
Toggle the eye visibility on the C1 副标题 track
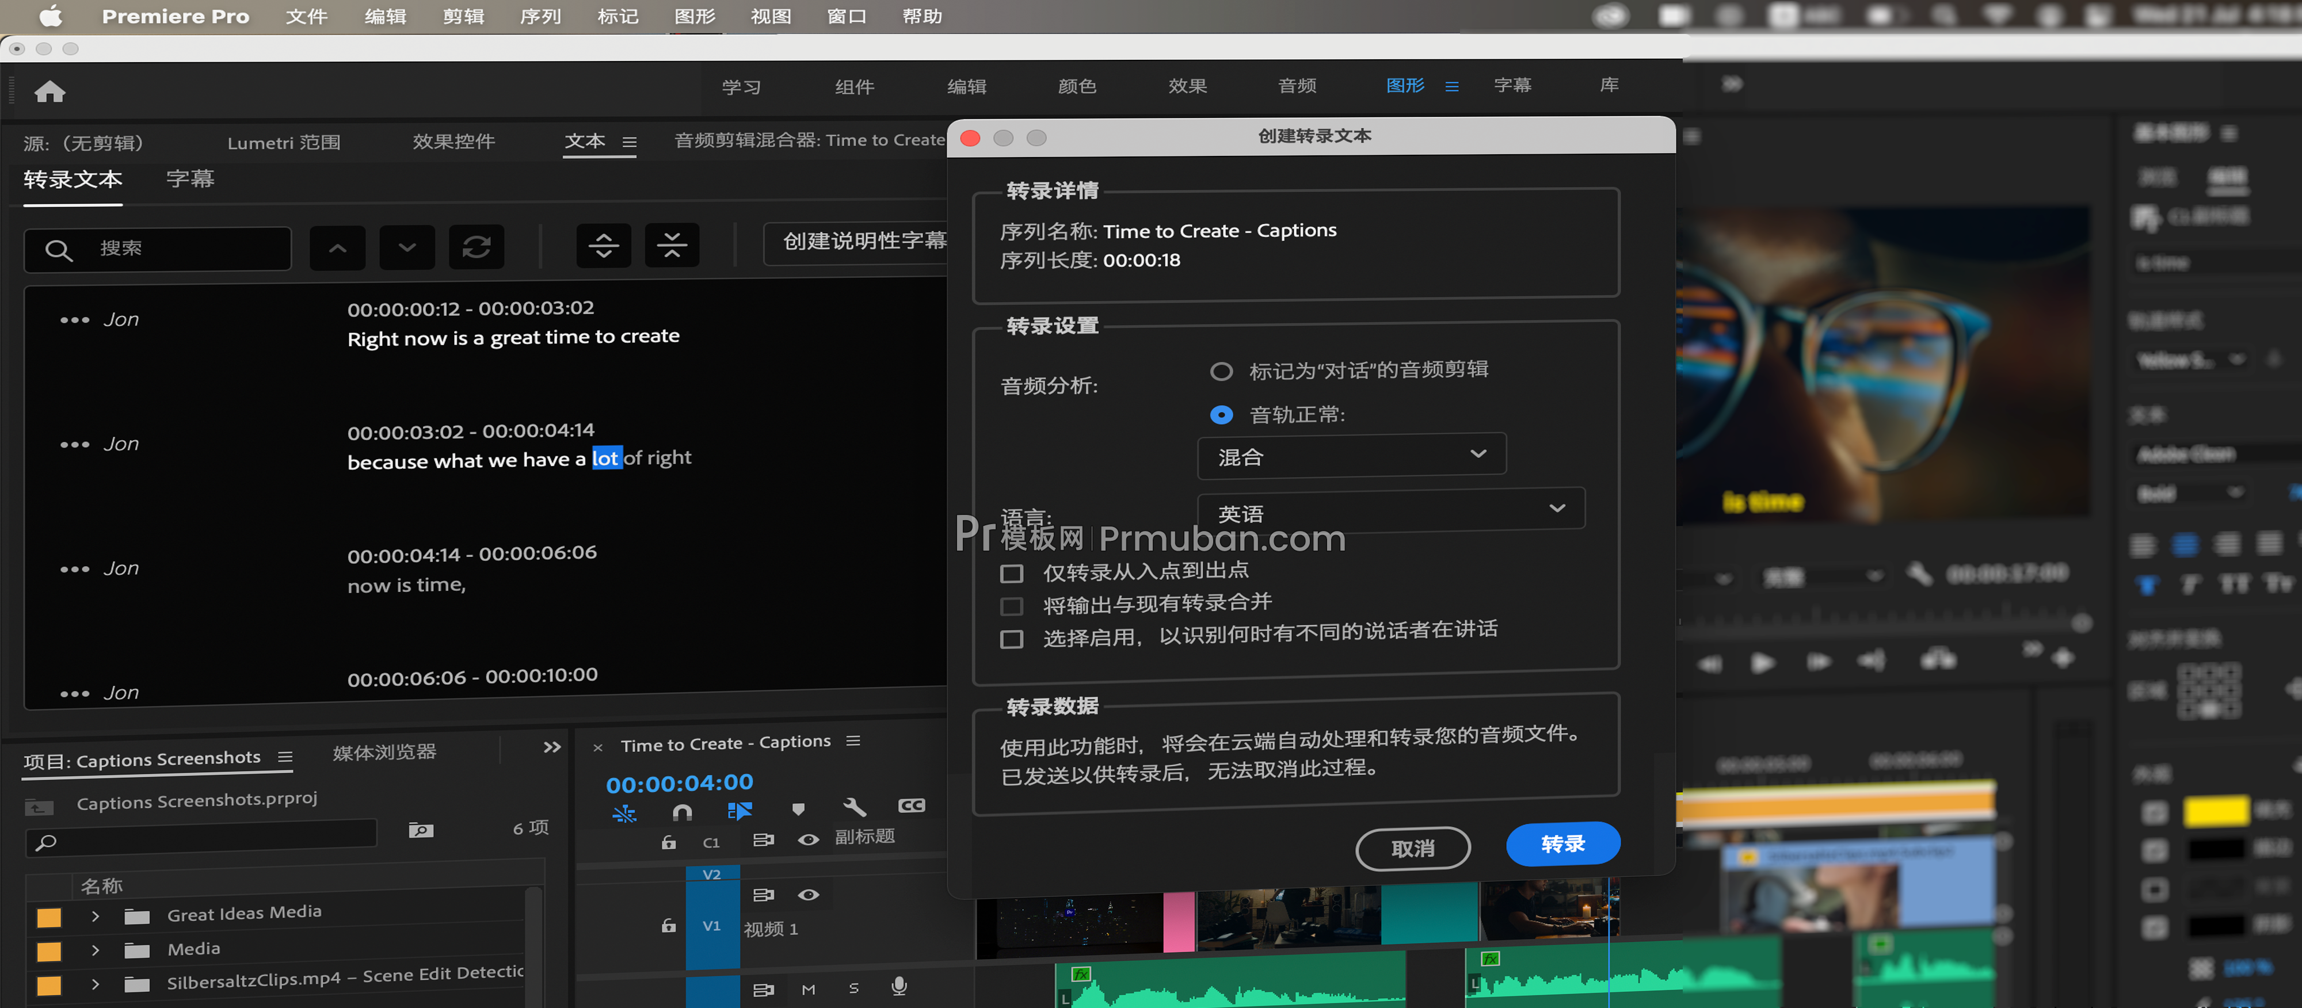coord(808,840)
